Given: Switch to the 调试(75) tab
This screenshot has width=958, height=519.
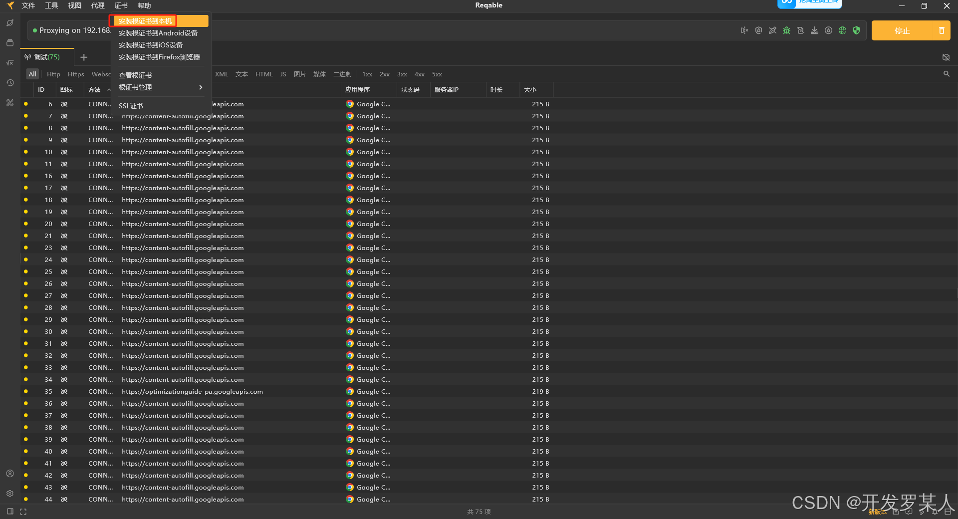Looking at the screenshot, I should (x=47, y=57).
